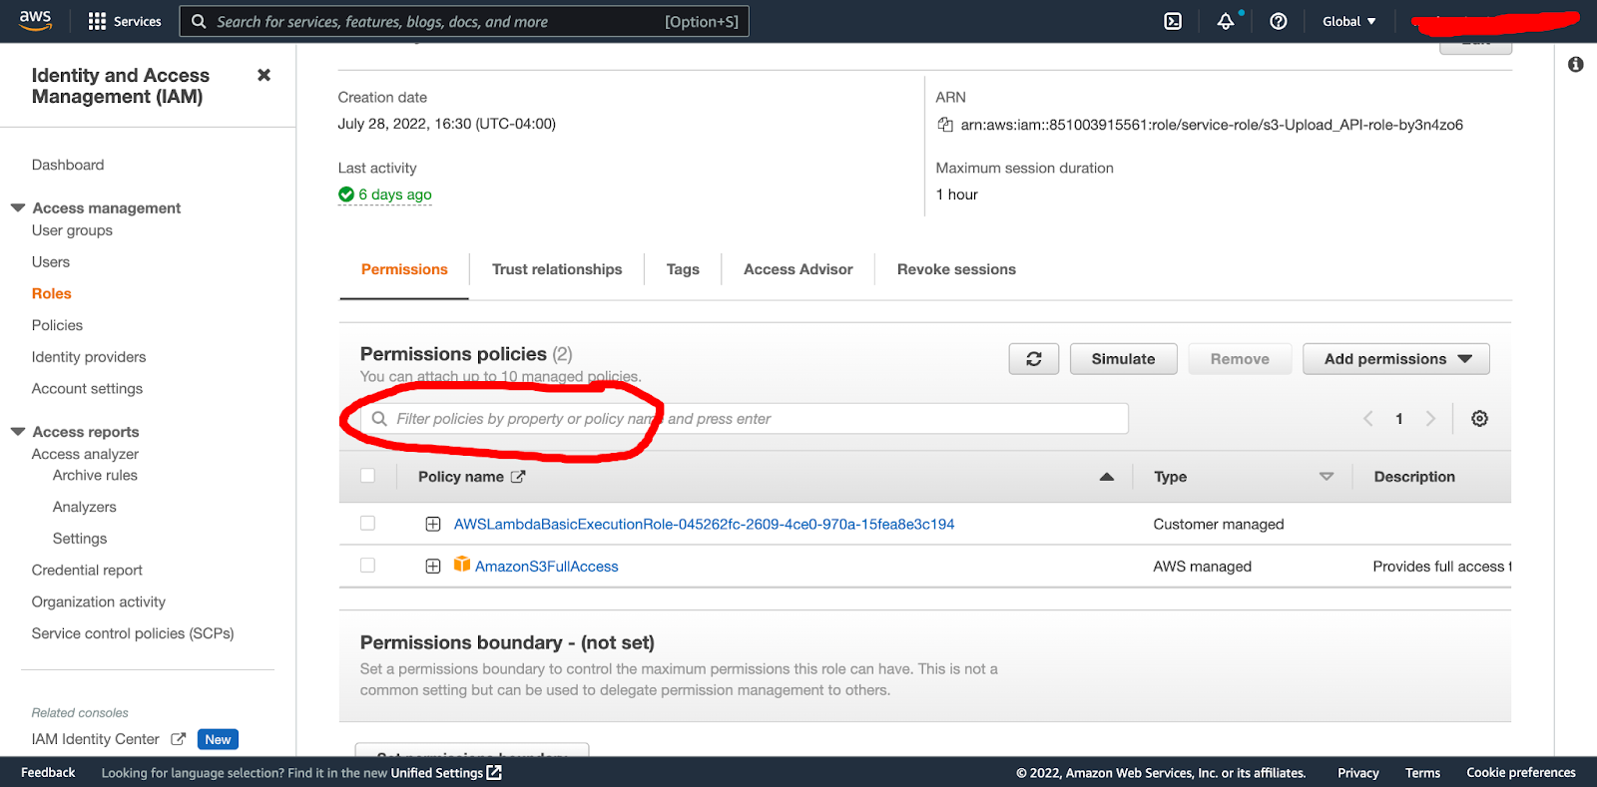Open Dashboard in the sidebar
This screenshot has height=787, width=1597.
point(68,165)
